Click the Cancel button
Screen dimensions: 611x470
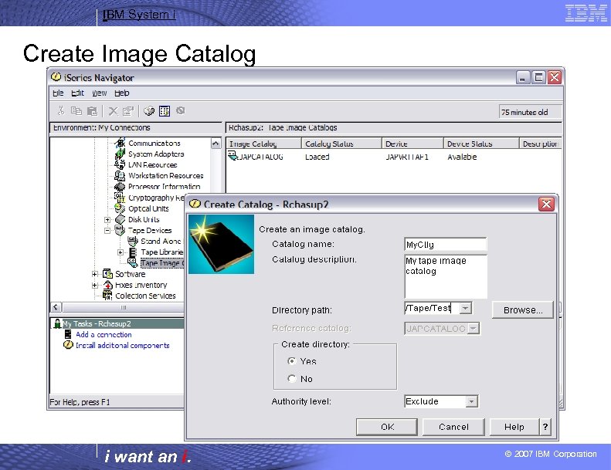coord(453,427)
